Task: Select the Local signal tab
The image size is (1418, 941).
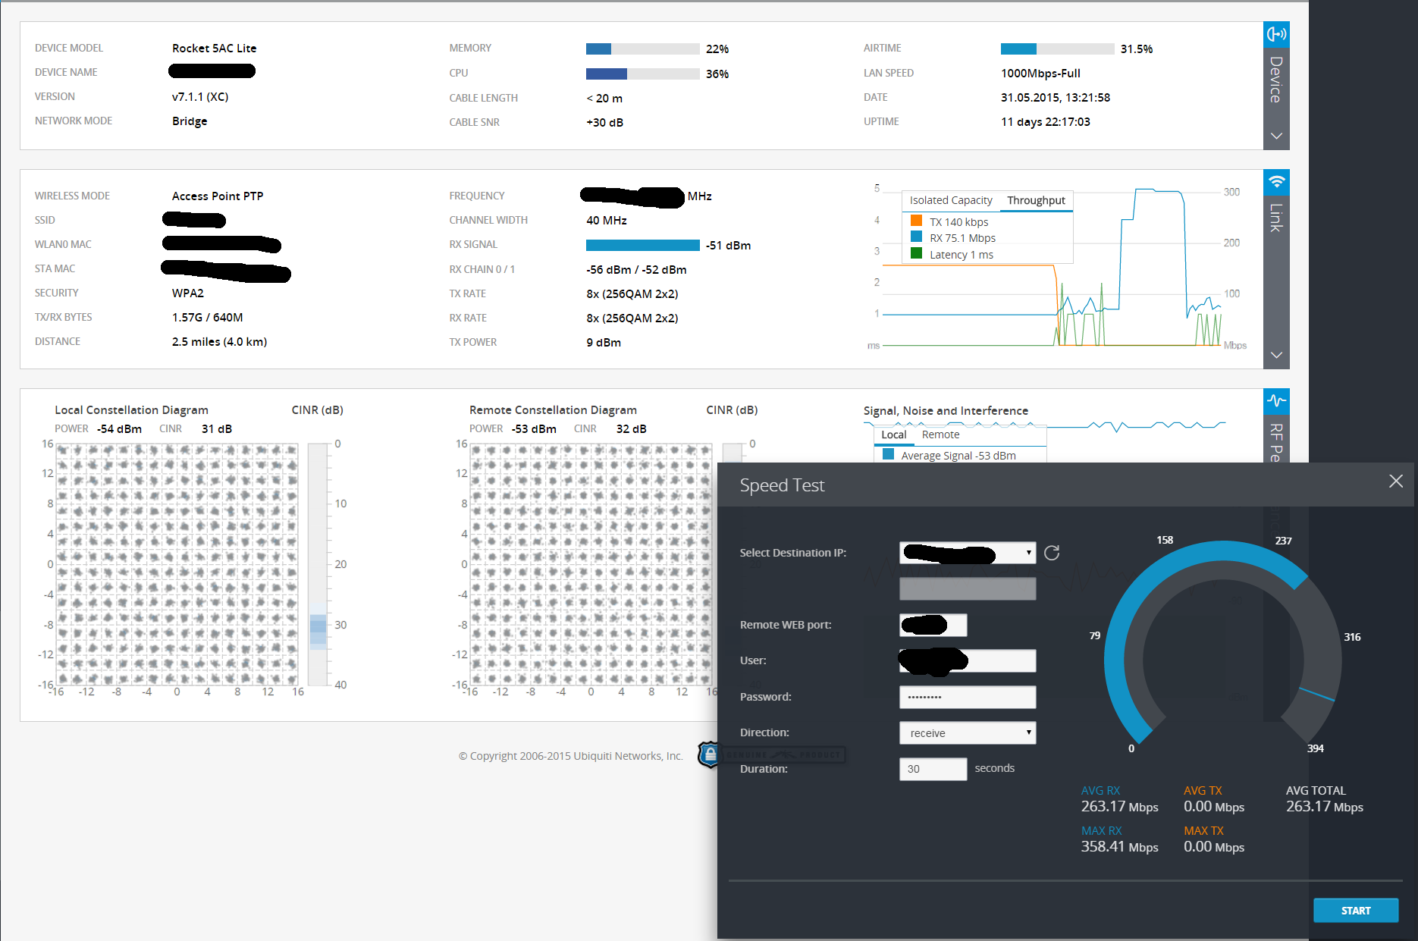Action: [x=893, y=434]
